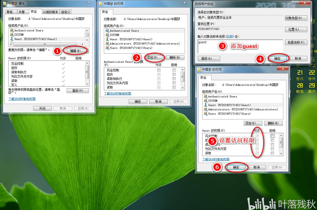317x210 pixels.
Task: Click the SYSTEM group icon in the 属性 window
Action: click(11, 35)
